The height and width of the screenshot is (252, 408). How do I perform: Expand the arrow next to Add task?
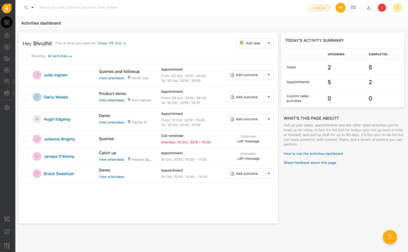coord(269,43)
